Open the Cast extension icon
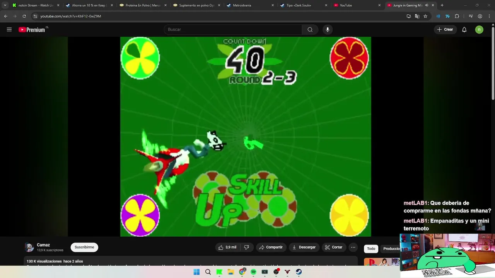The height and width of the screenshot is (278, 495). tap(438, 16)
